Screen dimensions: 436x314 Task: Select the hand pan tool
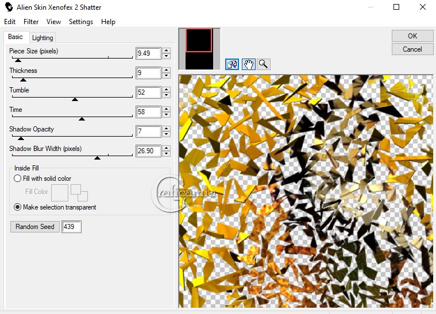point(248,64)
